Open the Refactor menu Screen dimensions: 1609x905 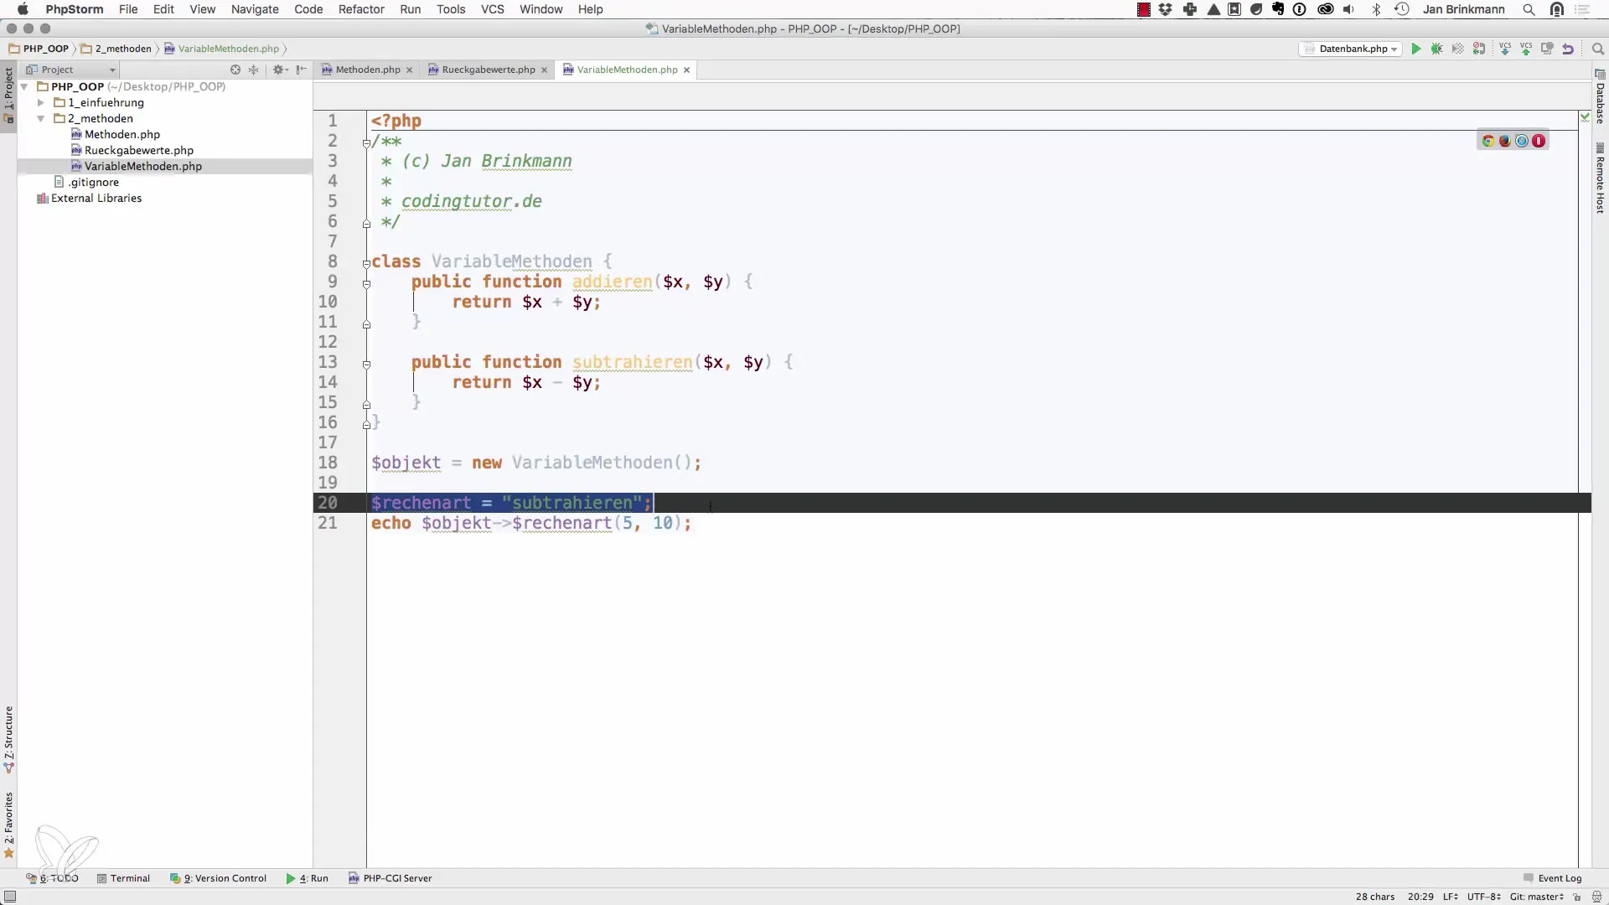pyautogui.click(x=361, y=9)
